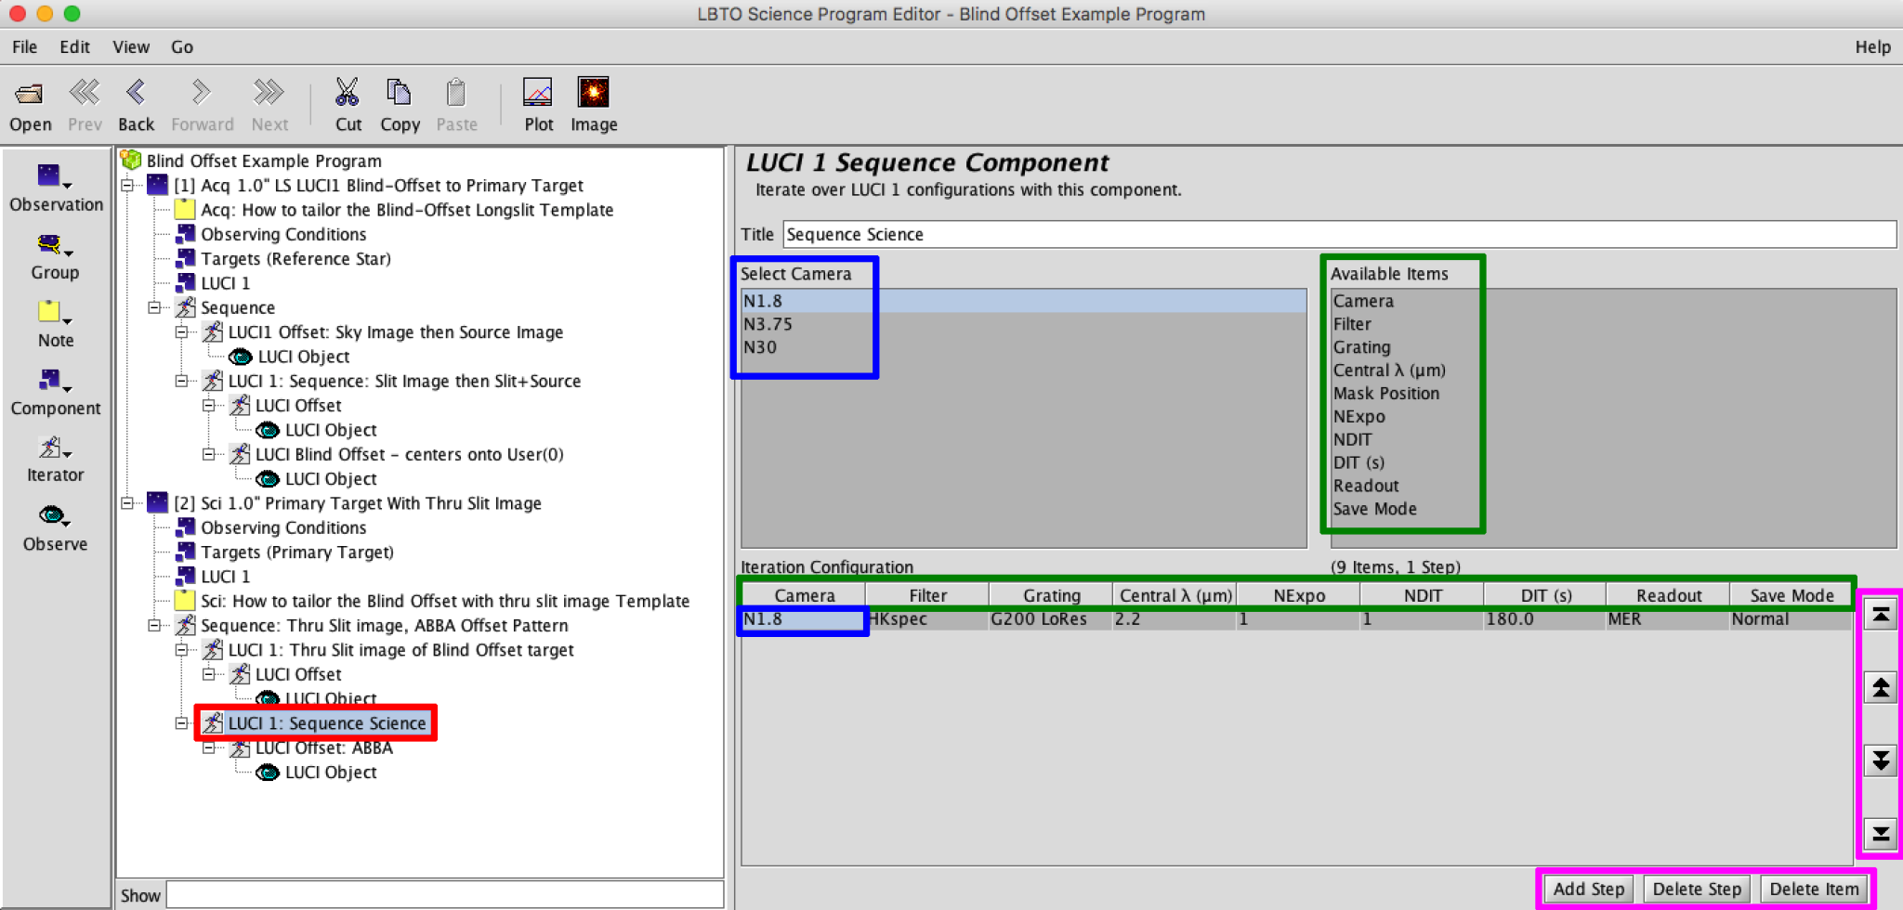Select Targets (Reference Star) tree item
The image size is (1903, 910).
[295, 259]
